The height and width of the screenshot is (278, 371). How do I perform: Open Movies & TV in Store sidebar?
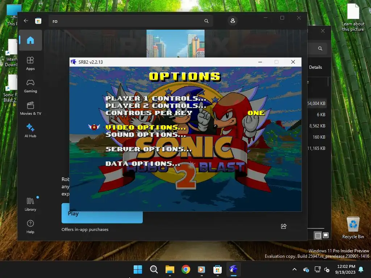(x=30, y=108)
